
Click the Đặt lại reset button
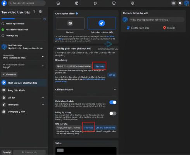pyautogui.click(x=112, y=75)
